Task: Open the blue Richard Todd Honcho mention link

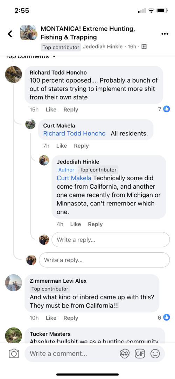Action: click(x=75, y=133)
